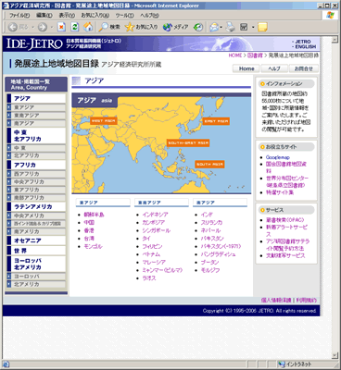Open the ENGLISH link in the header
The width and height of the screenshot is (341, 370).
click(305, 47)
